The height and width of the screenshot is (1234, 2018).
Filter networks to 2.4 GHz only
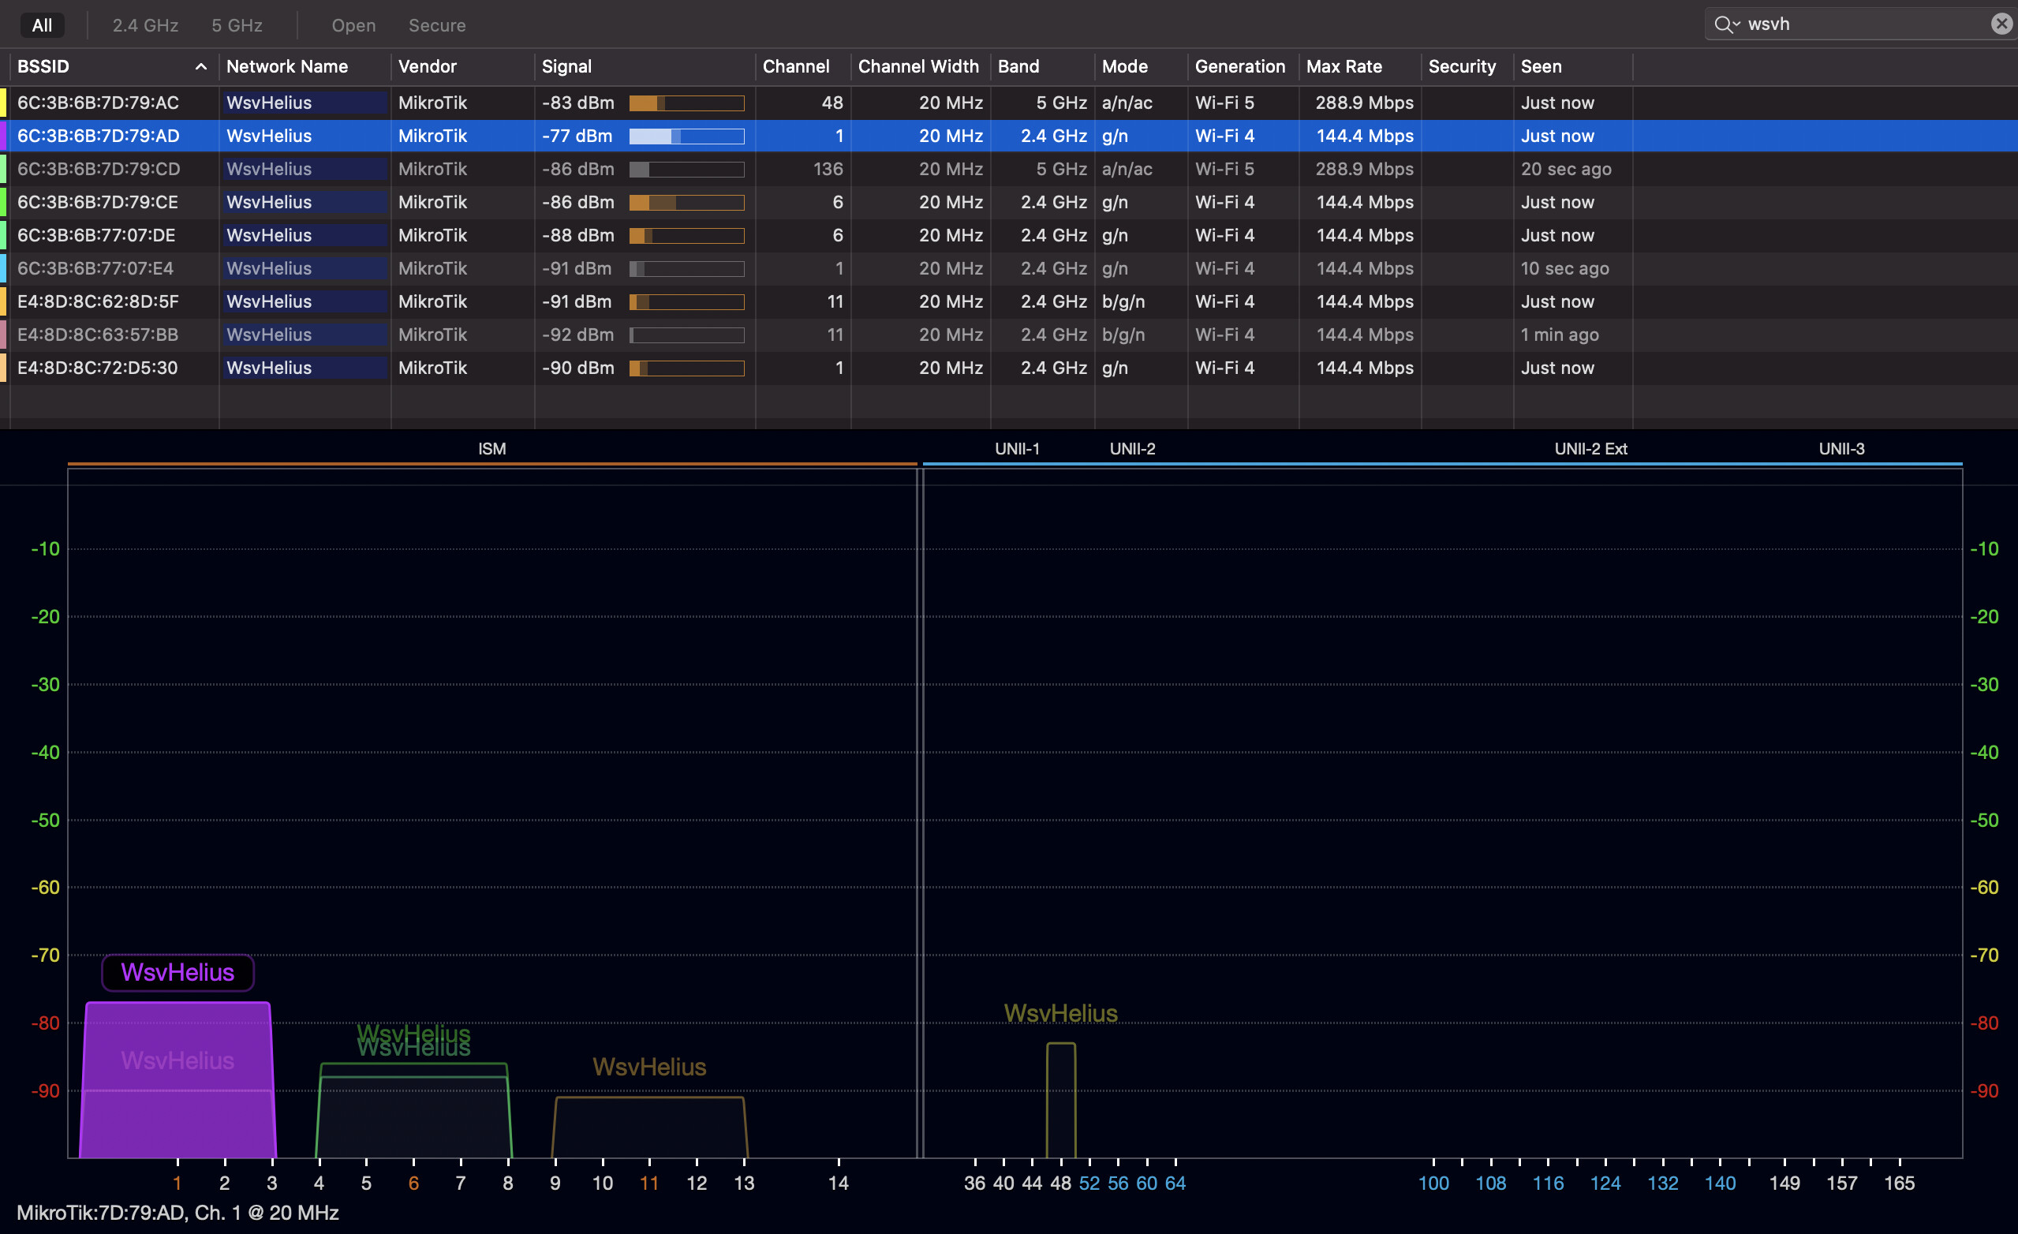point(145,25)
